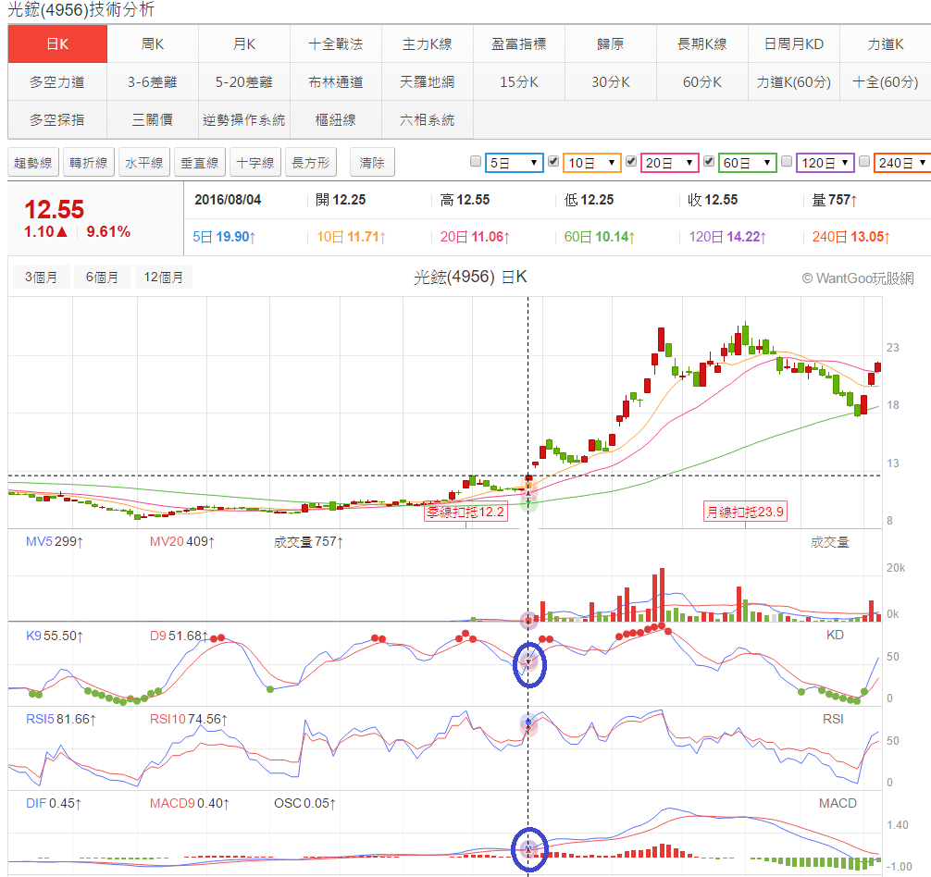Expand the 60日 period dropdown
This screenshot has width=931, height=877.
(x=748, y=163)
